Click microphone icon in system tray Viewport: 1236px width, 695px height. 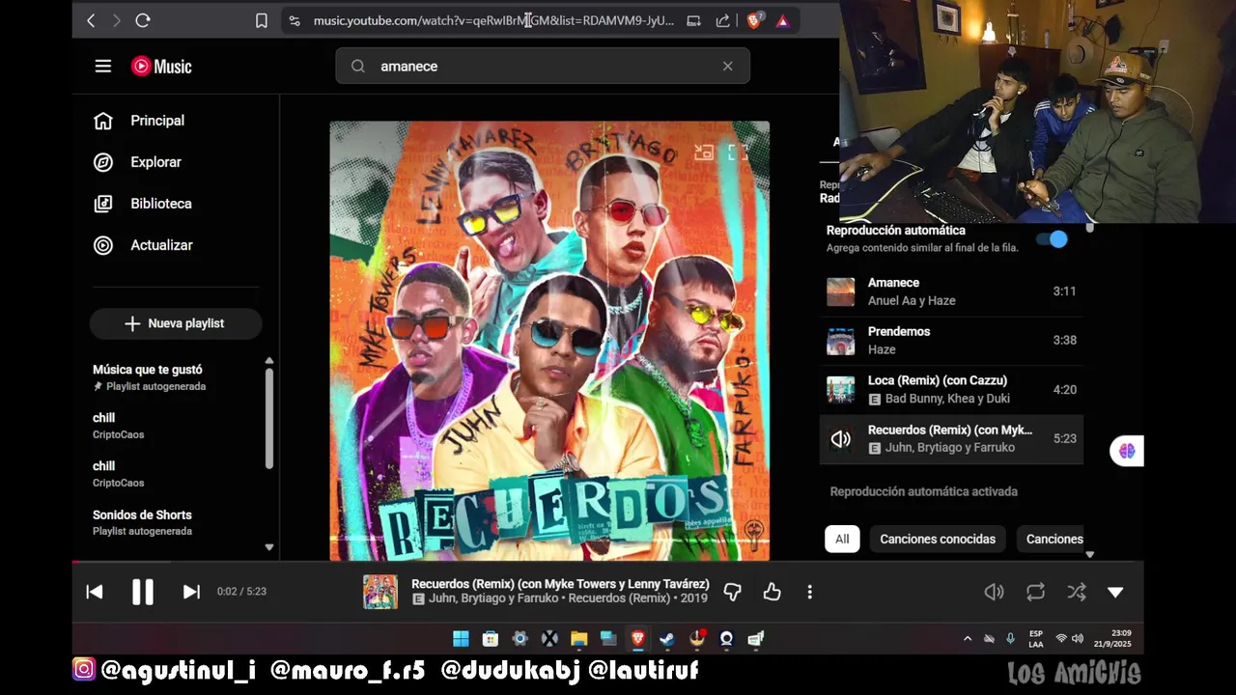1010,638
